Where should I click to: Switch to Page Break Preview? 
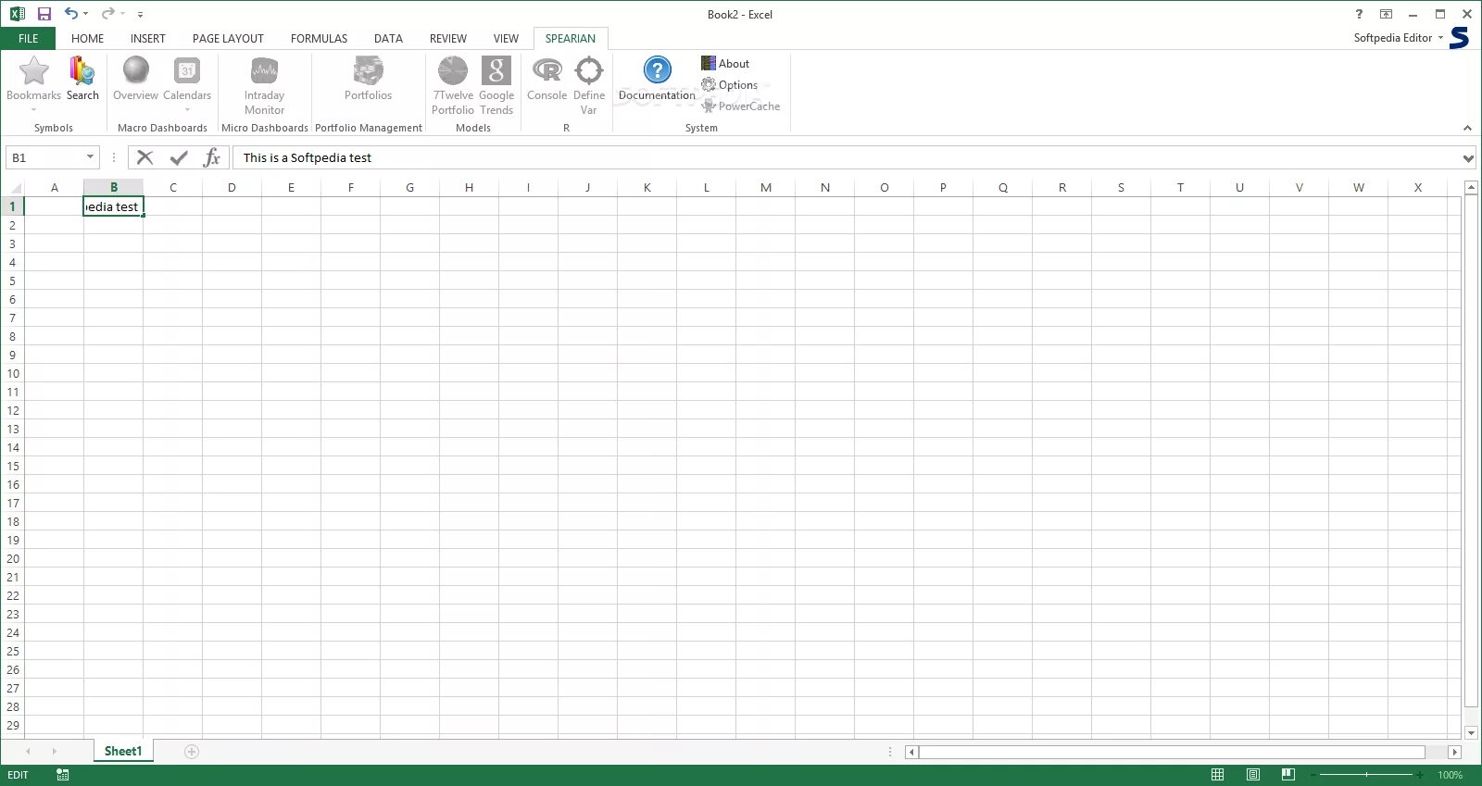pyautogui.click(x=1287, y=775)
